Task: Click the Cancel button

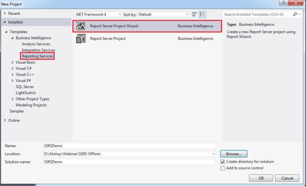Action: (287, 178)
